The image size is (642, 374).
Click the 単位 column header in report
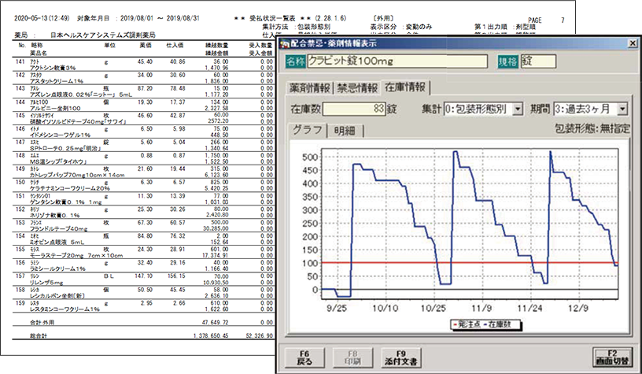[x=109, y=46]
